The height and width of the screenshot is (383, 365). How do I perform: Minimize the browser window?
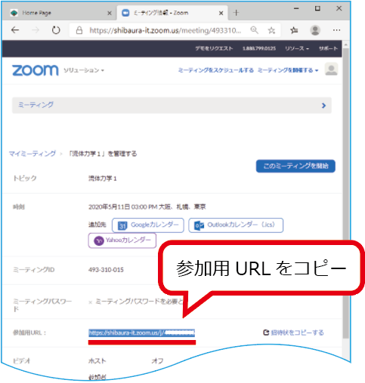(x=296, y=9)
